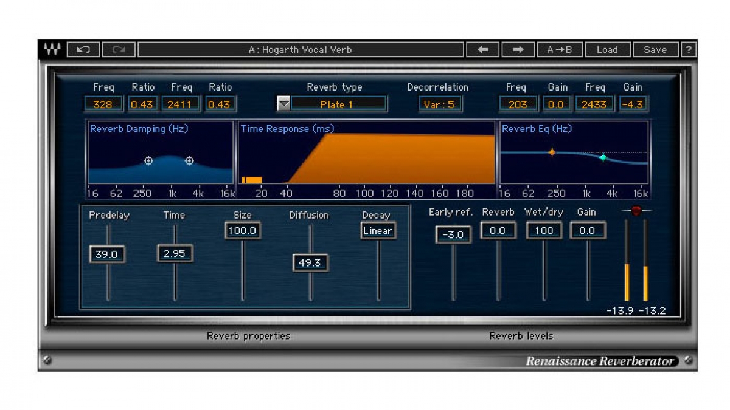Click the greyed redo arrow button
The width and height of the screenshot is (730, 410).
[x=119, y=50]
